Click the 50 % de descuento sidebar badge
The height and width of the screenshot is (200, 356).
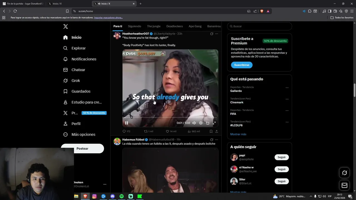pos(94,113)
